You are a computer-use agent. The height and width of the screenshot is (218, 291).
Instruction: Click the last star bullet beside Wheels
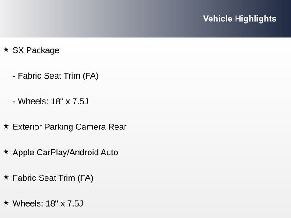(6, 202)
